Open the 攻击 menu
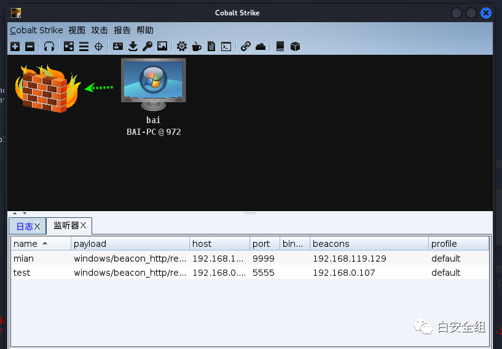The height and width of the screenshot is (349, 502). [100, 30]
